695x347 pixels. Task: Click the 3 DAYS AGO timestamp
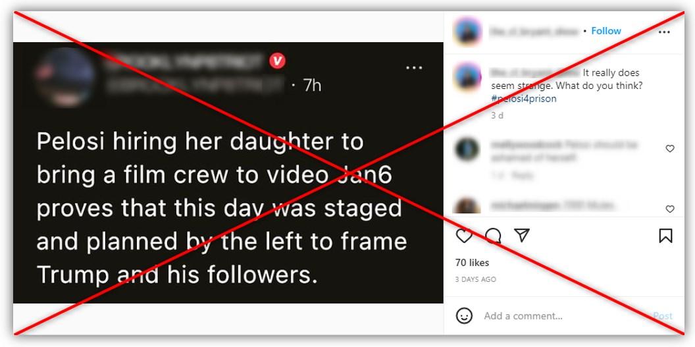[x=476, y=280]
